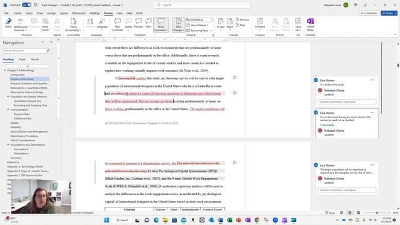This screenshot has height=225, width=400.
Task: Open the PowerPoint icon in taskbar
Action: (239, 220)
